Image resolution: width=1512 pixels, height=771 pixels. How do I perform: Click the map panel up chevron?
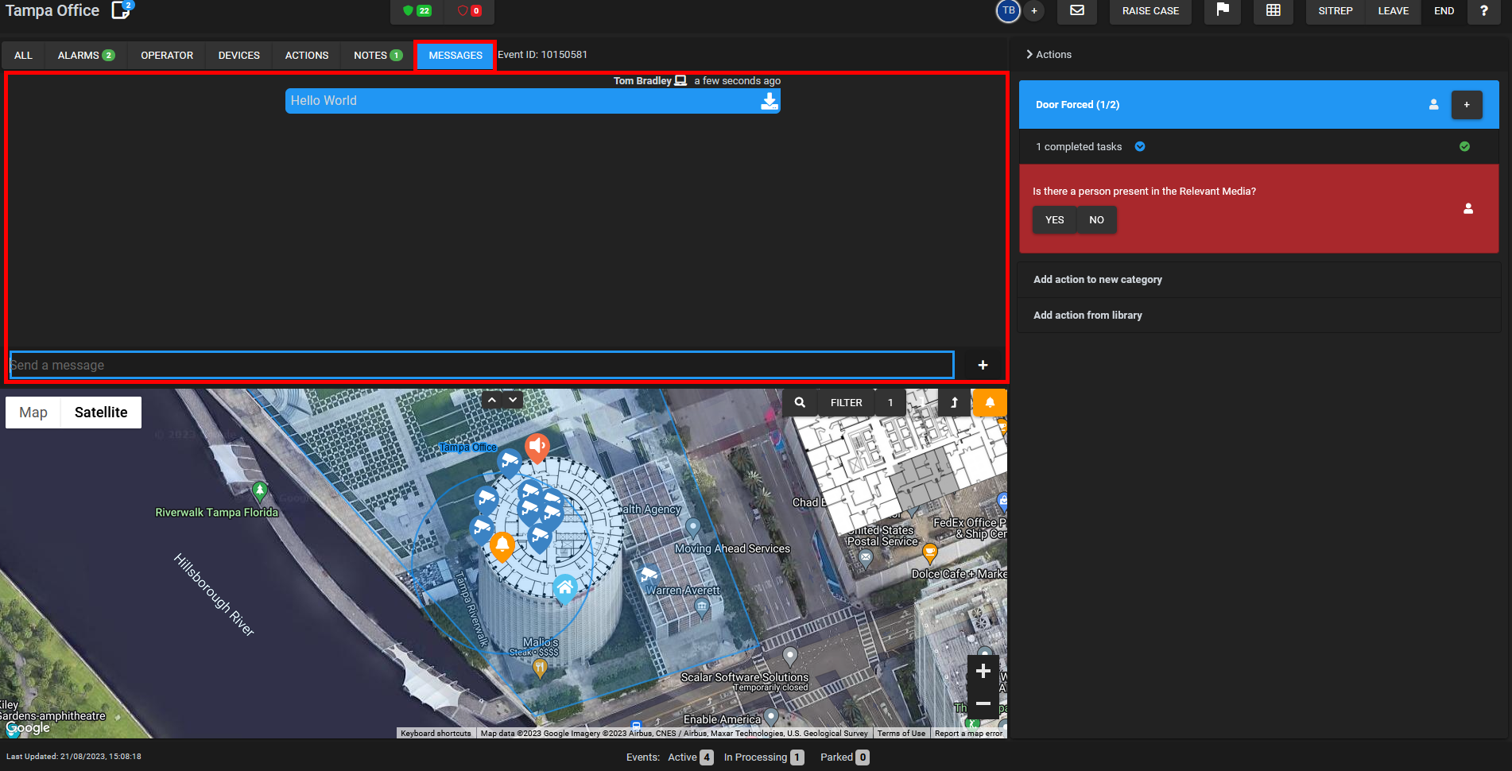point(492,400)
